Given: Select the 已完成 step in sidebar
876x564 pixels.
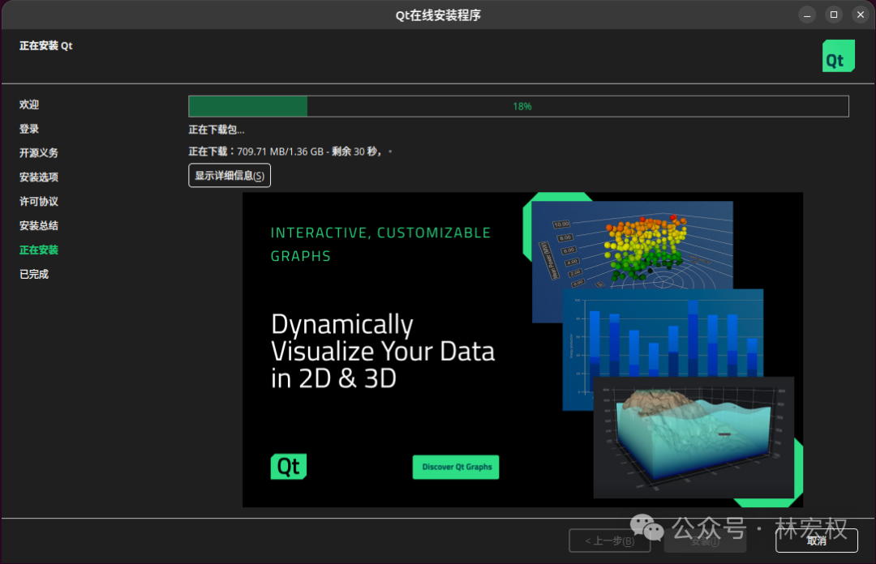Looking at the screenshot, I should 33,274.
